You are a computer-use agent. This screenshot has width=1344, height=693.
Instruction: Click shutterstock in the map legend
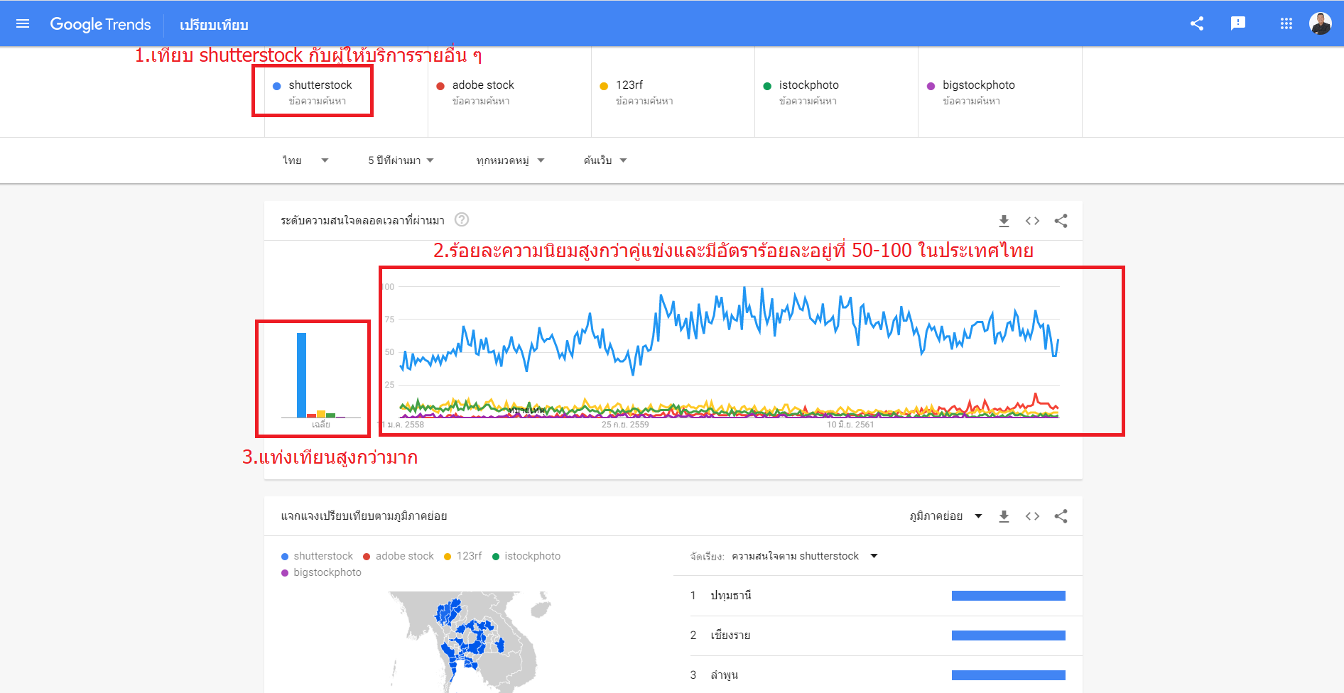pyautogui.click(x=317, y=556)
